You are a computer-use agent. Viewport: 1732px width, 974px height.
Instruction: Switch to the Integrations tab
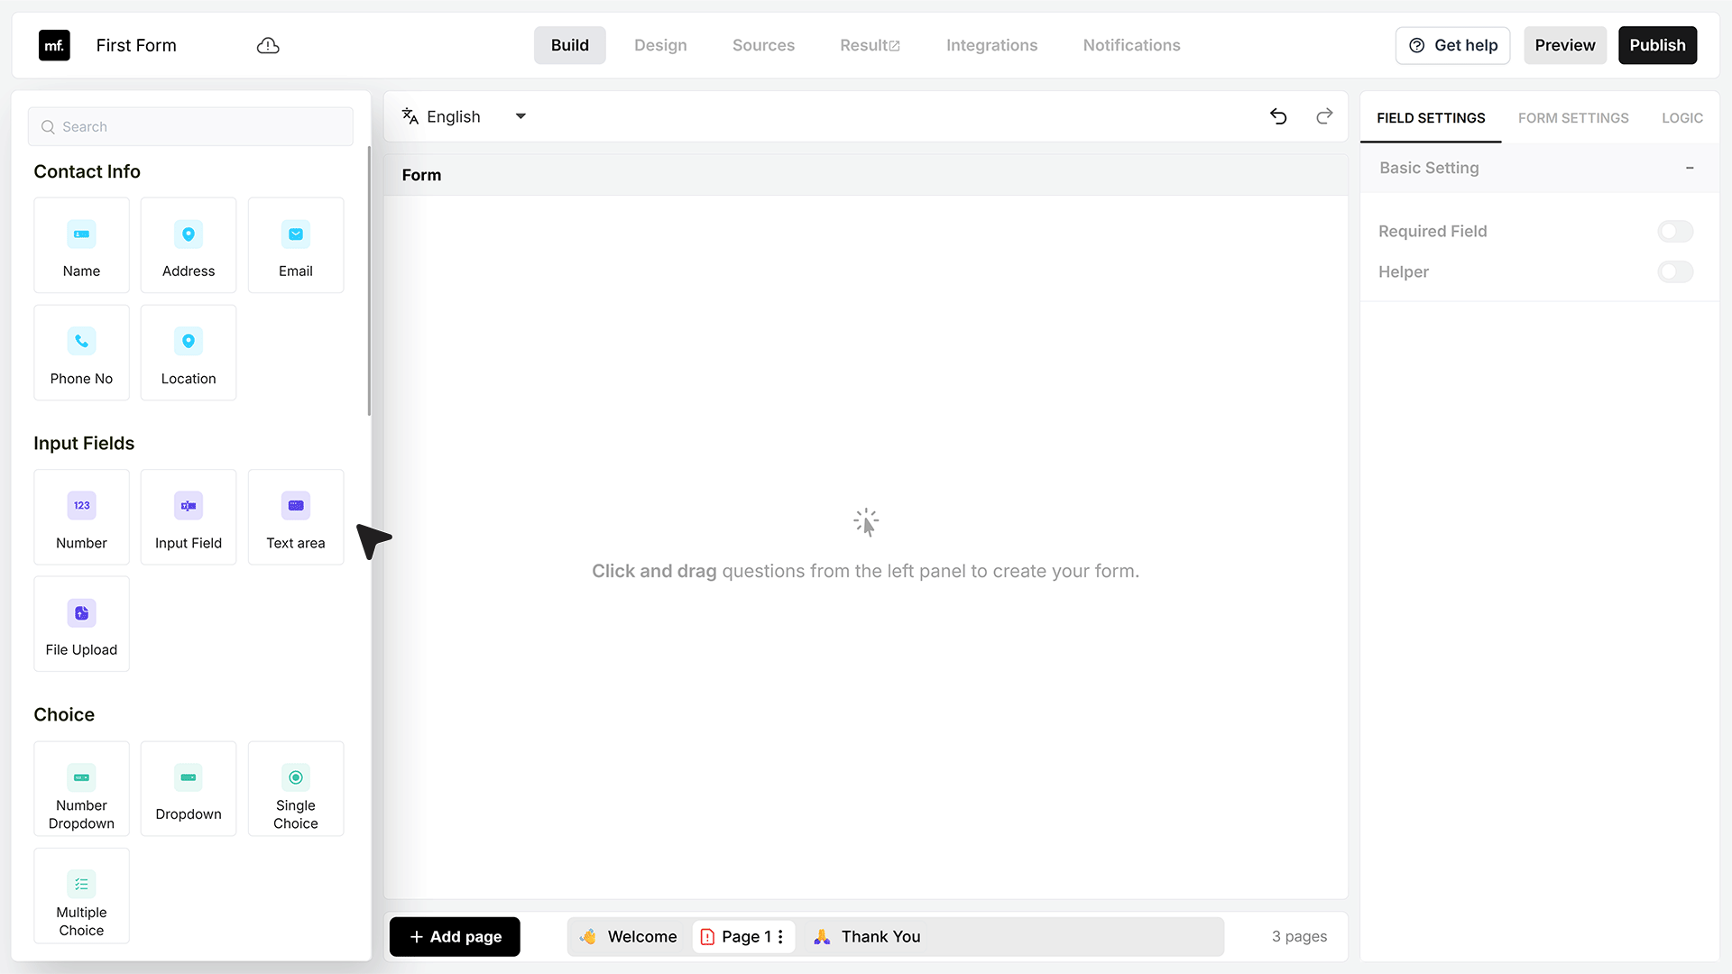click(x=991, y=45)
